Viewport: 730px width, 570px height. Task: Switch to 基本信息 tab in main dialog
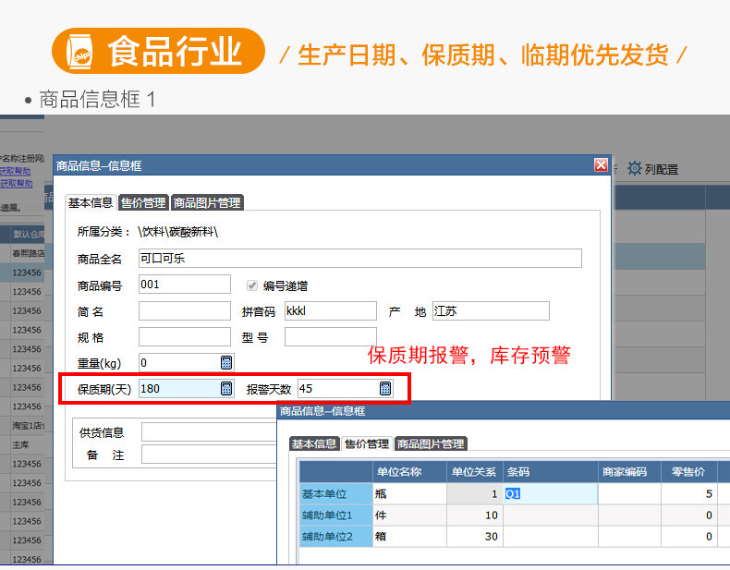coord(91,202)
